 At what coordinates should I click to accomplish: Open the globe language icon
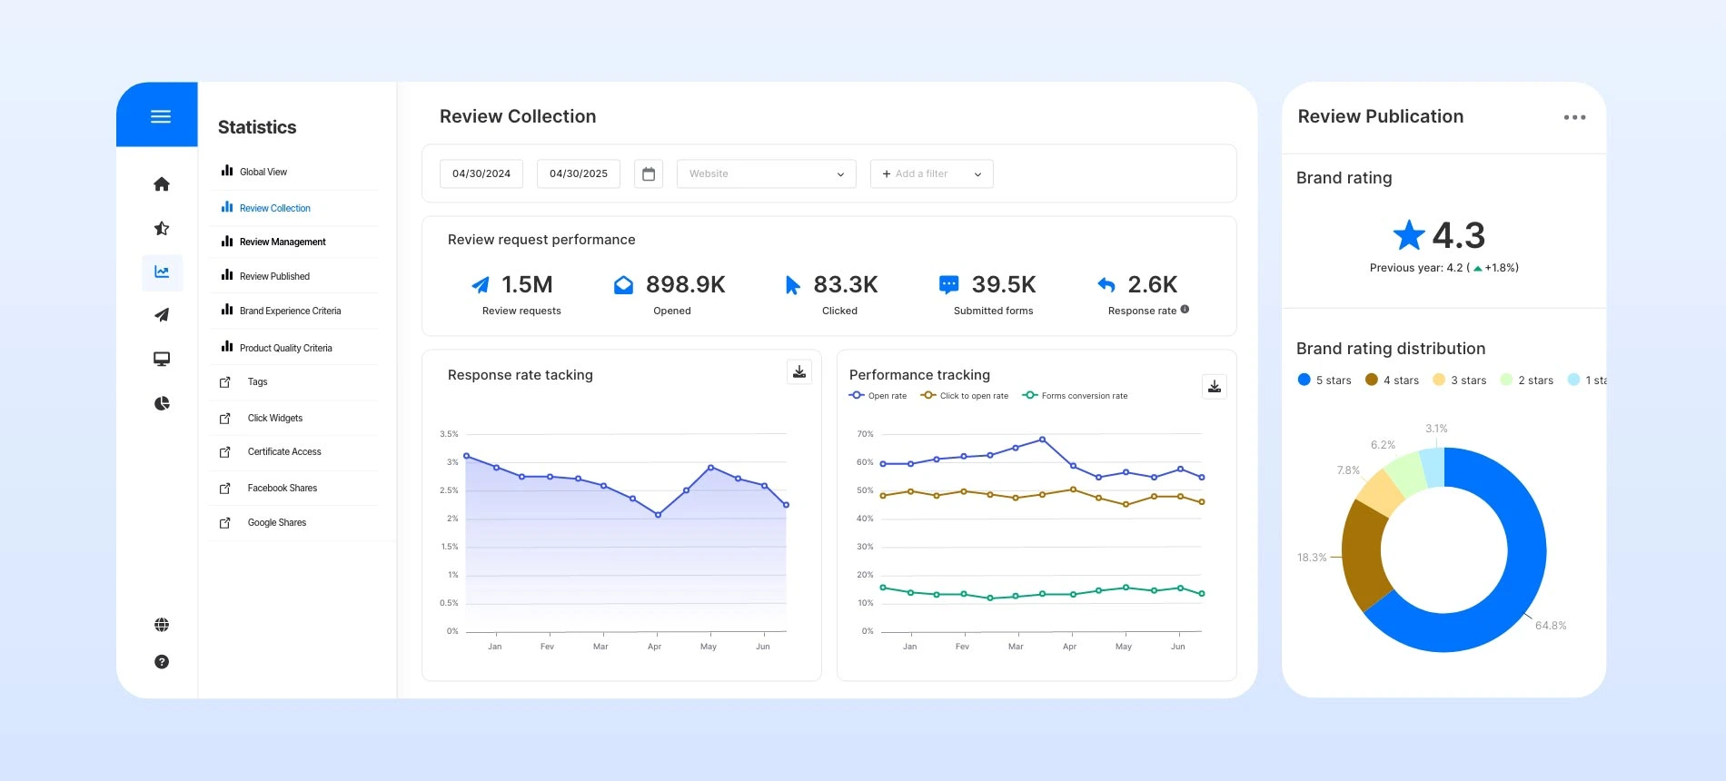(162, 625)
